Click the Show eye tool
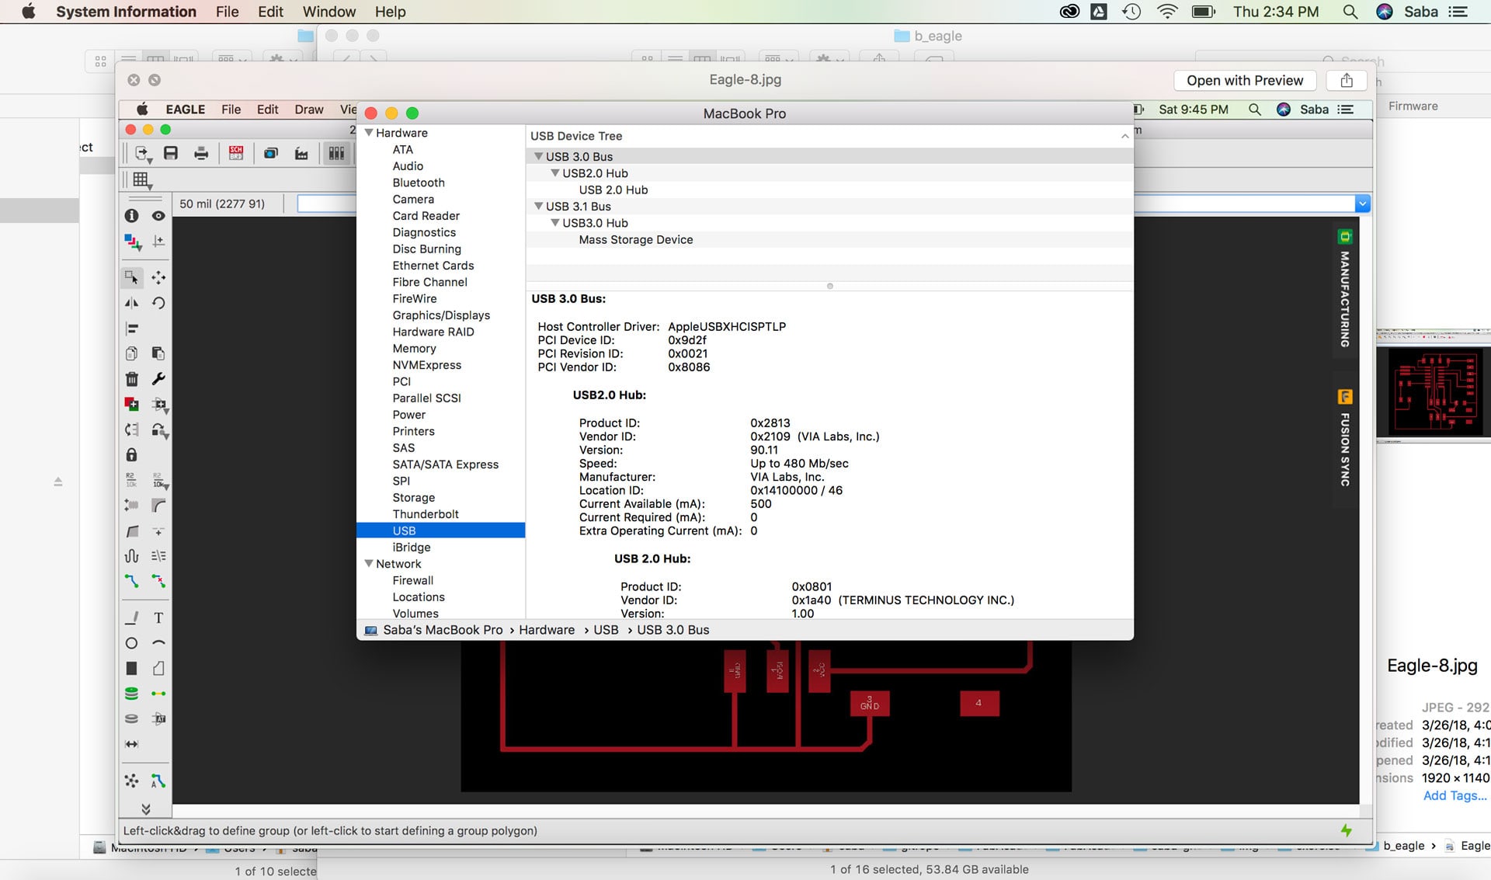Screen dimensions: 1491x880 click(x=158, y=215)
